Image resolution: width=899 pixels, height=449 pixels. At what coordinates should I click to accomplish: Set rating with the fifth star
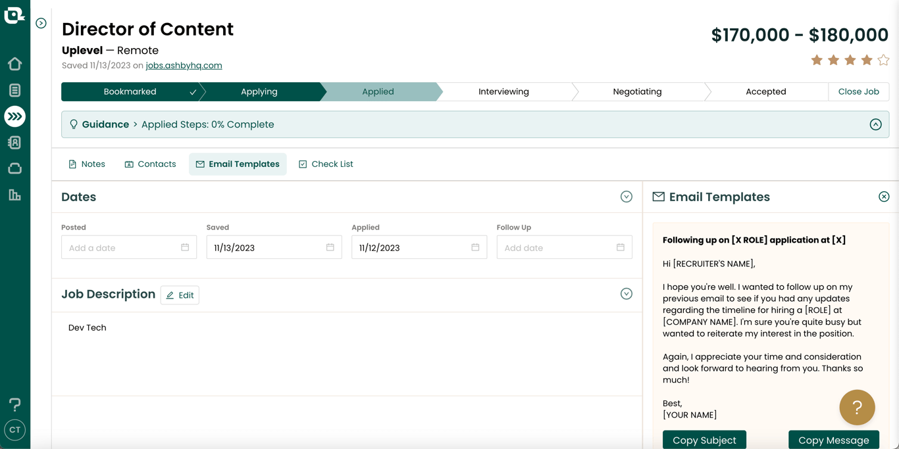883,60
